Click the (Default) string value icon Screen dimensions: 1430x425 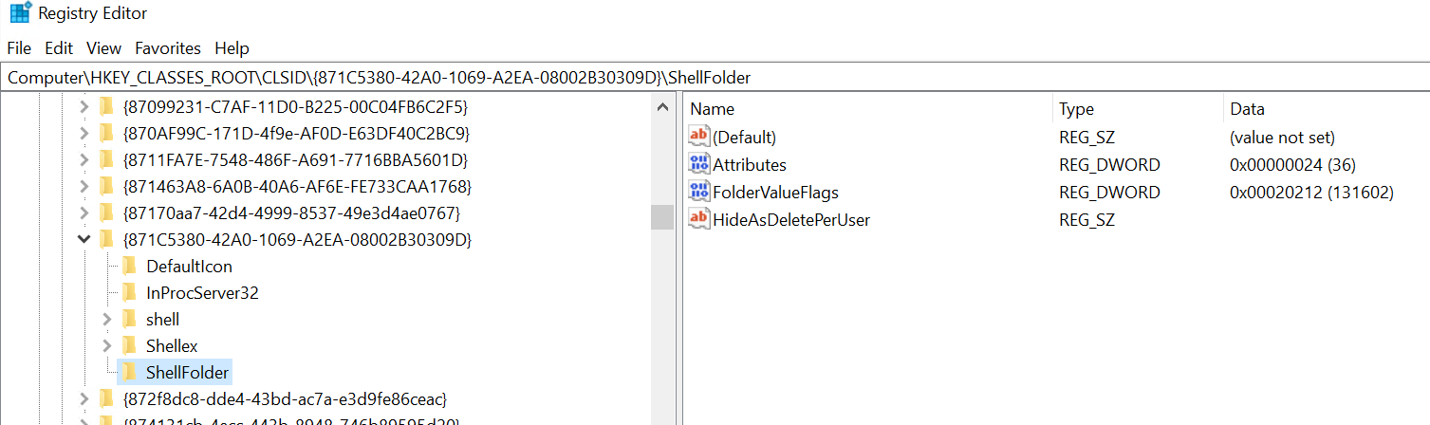tap(699, 137)
